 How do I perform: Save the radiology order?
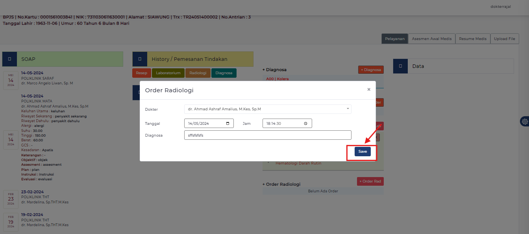(x=363, y=152)
